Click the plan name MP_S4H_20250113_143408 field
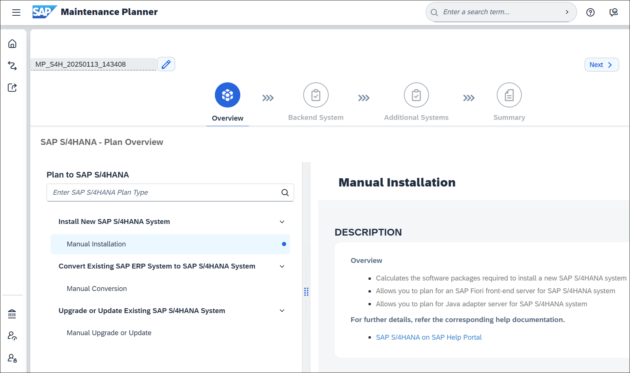Viewport: 630px width, 373px height. tap(94, 64)
